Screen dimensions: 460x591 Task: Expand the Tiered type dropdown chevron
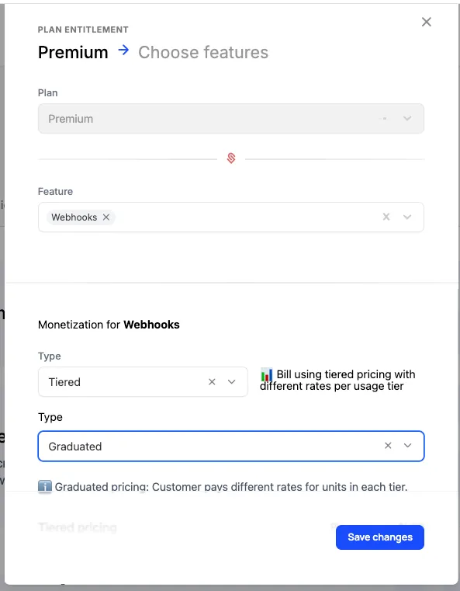tap(231, 382)
